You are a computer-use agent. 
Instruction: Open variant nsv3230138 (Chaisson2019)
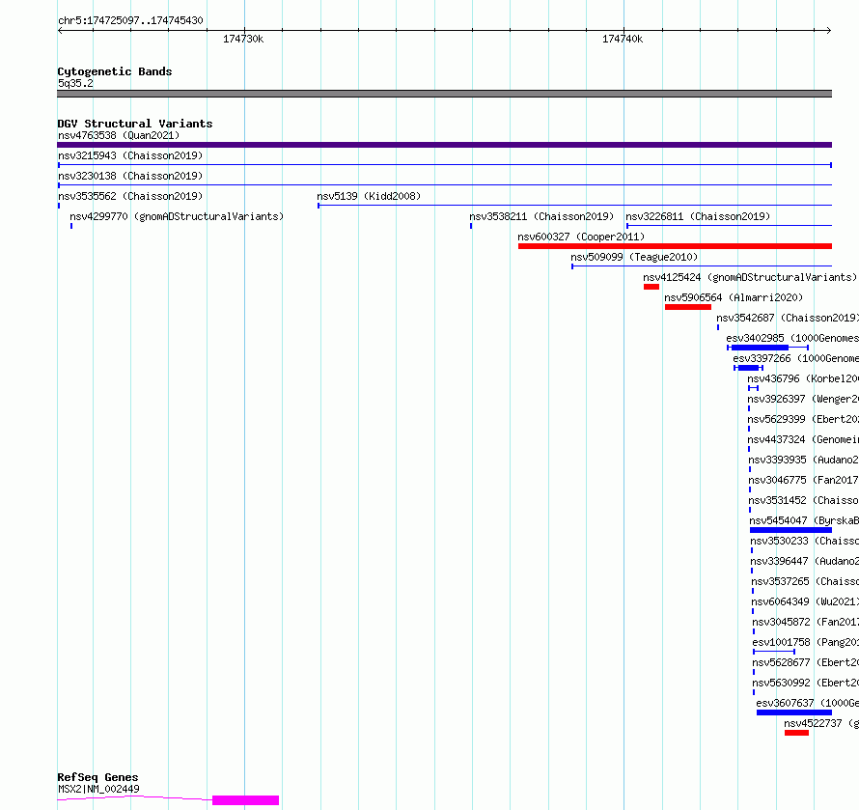point(130,176)
